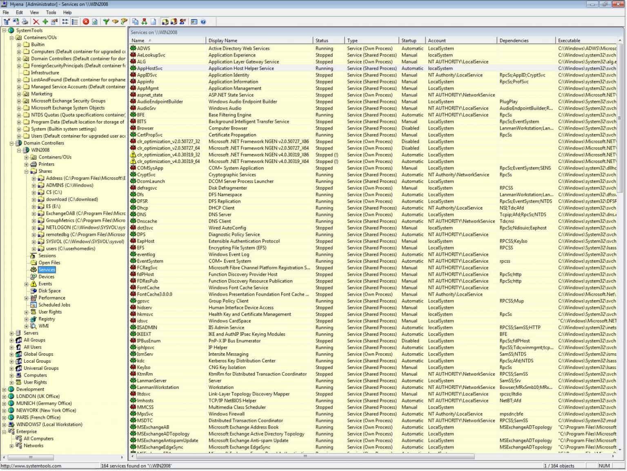The width and height of the screenshot is (627, 471).
Task: Open Help using the blue question mark icon
Action: point(203,22)
